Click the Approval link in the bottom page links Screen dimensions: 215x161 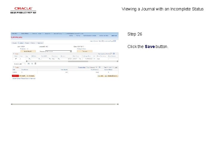33,79
